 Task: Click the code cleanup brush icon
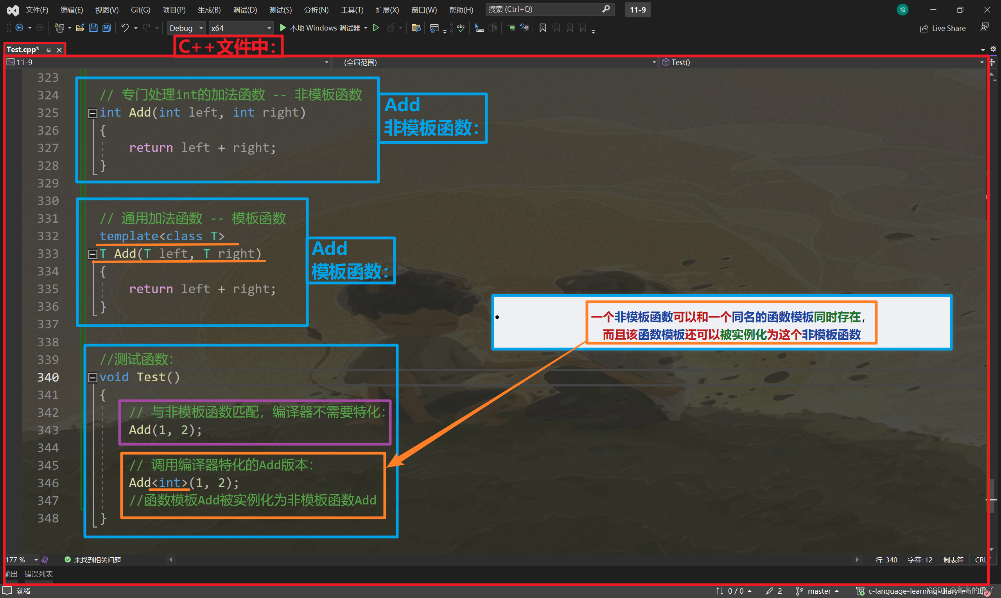tap(45, 560)
